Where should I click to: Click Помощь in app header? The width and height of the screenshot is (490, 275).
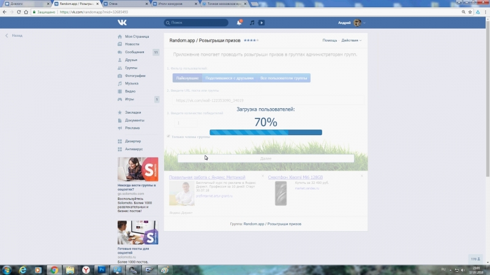pyautogui.click(x=330, y=40)
